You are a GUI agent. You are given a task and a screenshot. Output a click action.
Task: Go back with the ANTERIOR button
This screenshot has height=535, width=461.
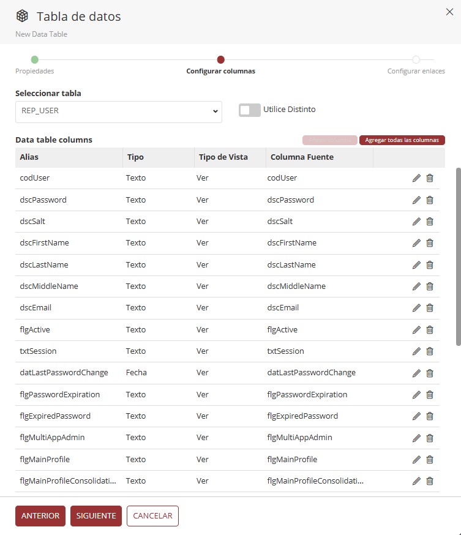click(x=40, y=516)
